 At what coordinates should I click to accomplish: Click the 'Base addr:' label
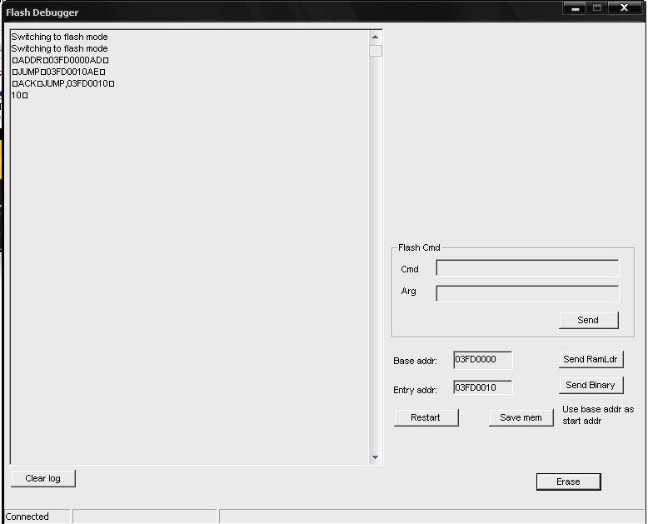[415, 361]
